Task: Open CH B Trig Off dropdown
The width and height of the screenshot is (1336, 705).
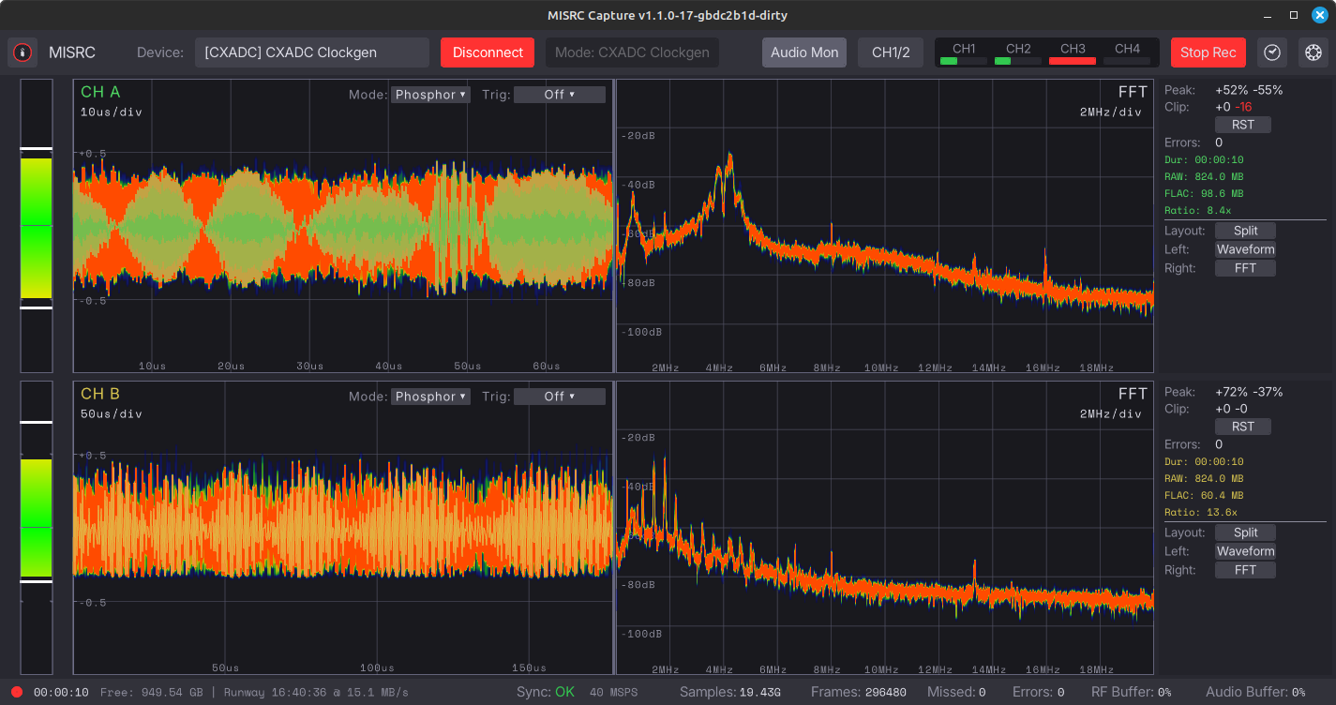Action: 560,397
